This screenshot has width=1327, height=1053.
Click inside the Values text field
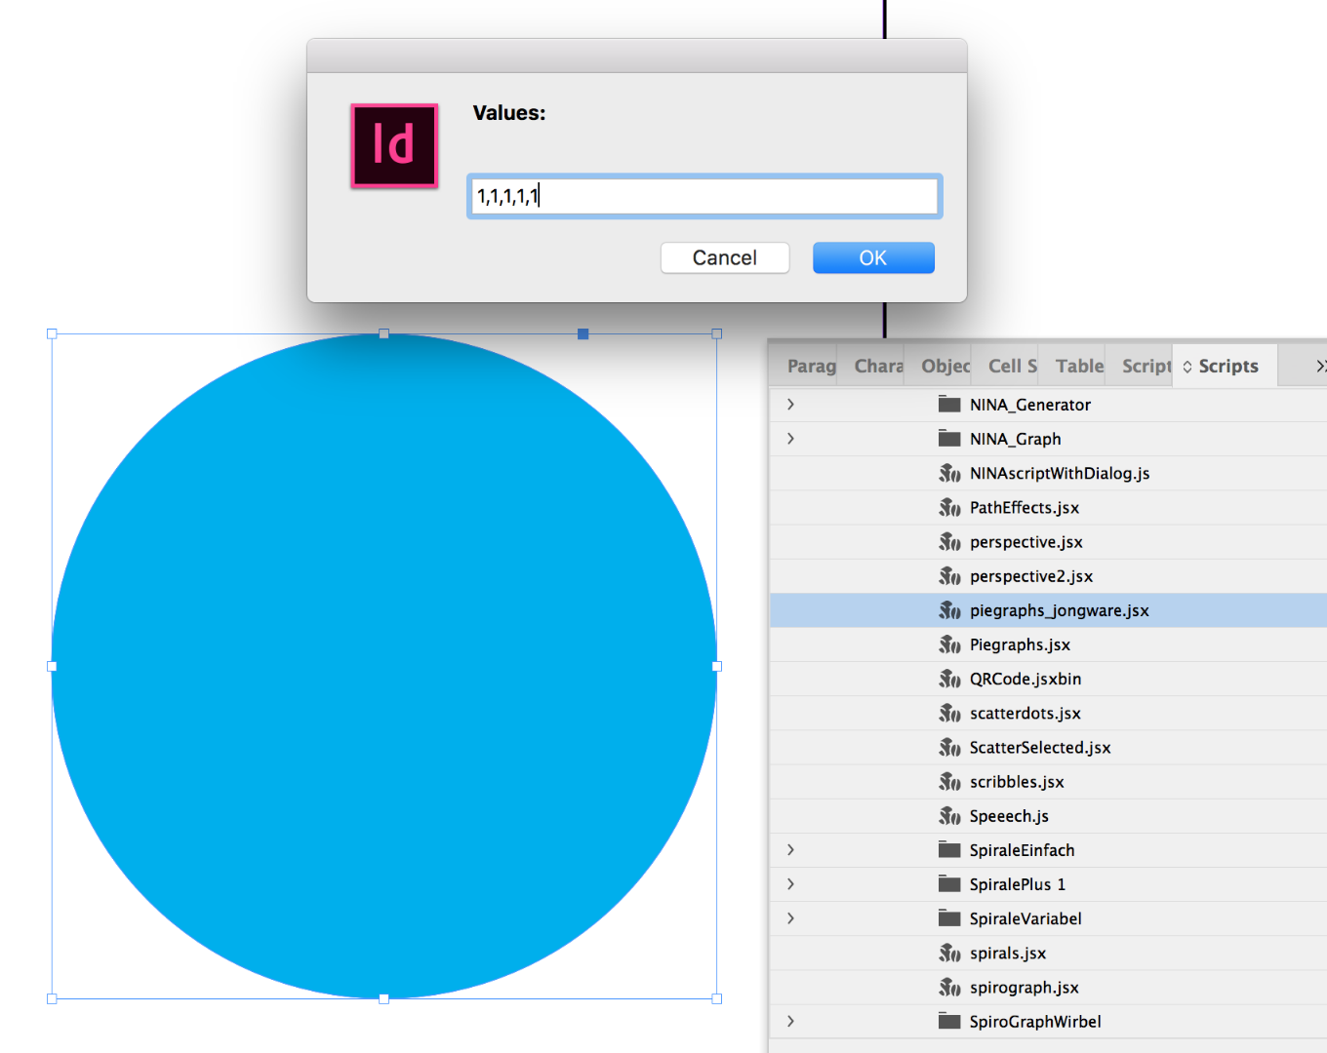703,195
